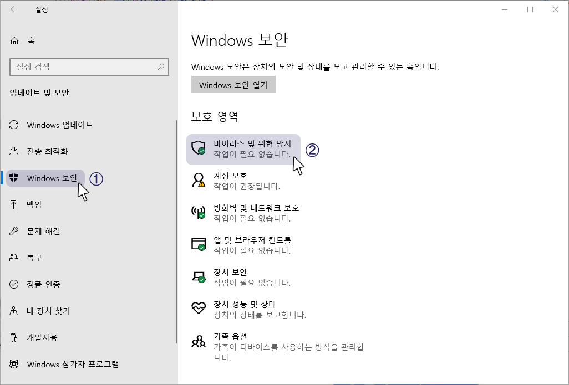
Task: Click the 업데이트 및 보안 section heading
Action: tap(39, 93)
